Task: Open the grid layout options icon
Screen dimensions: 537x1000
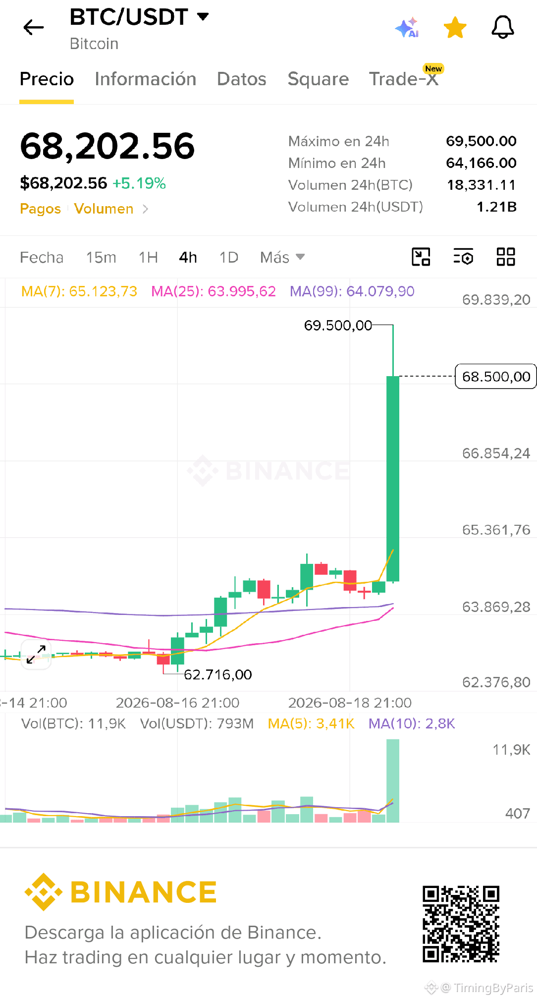Action: click(x=506, y=257)
